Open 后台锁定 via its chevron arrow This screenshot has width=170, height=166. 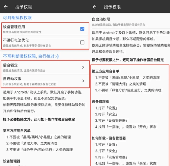pyautogui.click(x=83, y=67)
